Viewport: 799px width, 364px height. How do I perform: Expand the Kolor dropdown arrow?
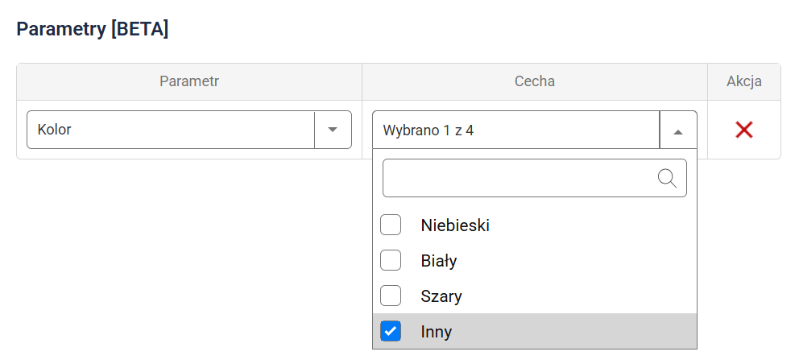click(333, 130)
